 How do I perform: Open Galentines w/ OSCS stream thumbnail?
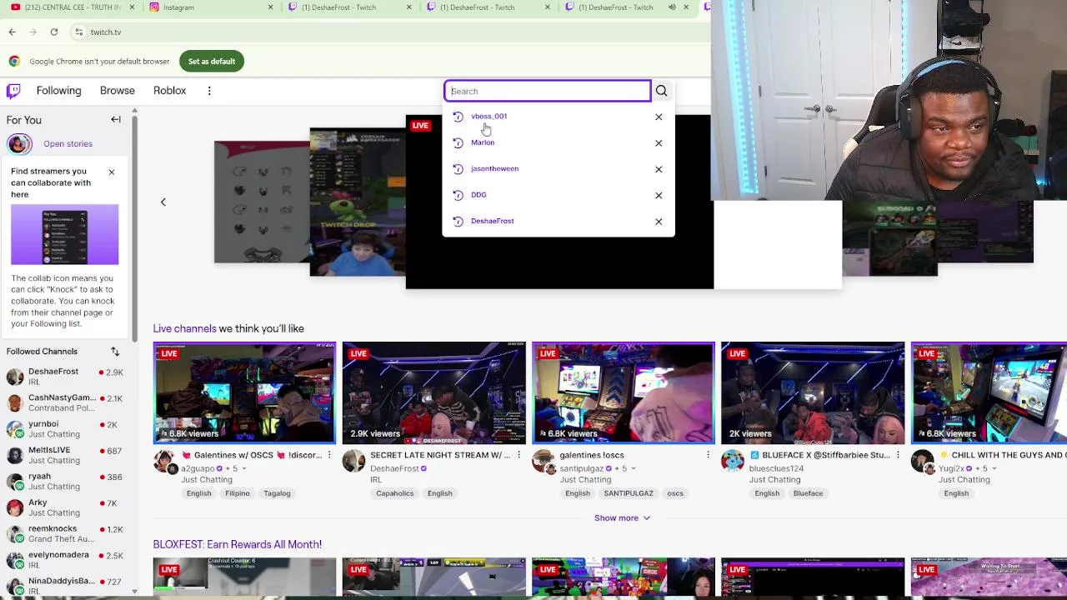pos(244,392)
